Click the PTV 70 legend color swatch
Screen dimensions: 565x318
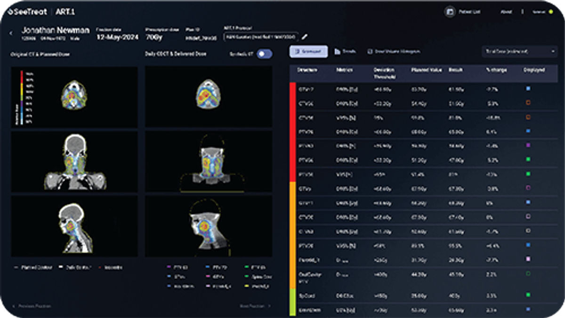(x=207, y=267)
